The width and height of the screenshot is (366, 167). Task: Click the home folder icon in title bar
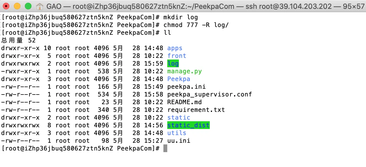click(40, 6)
